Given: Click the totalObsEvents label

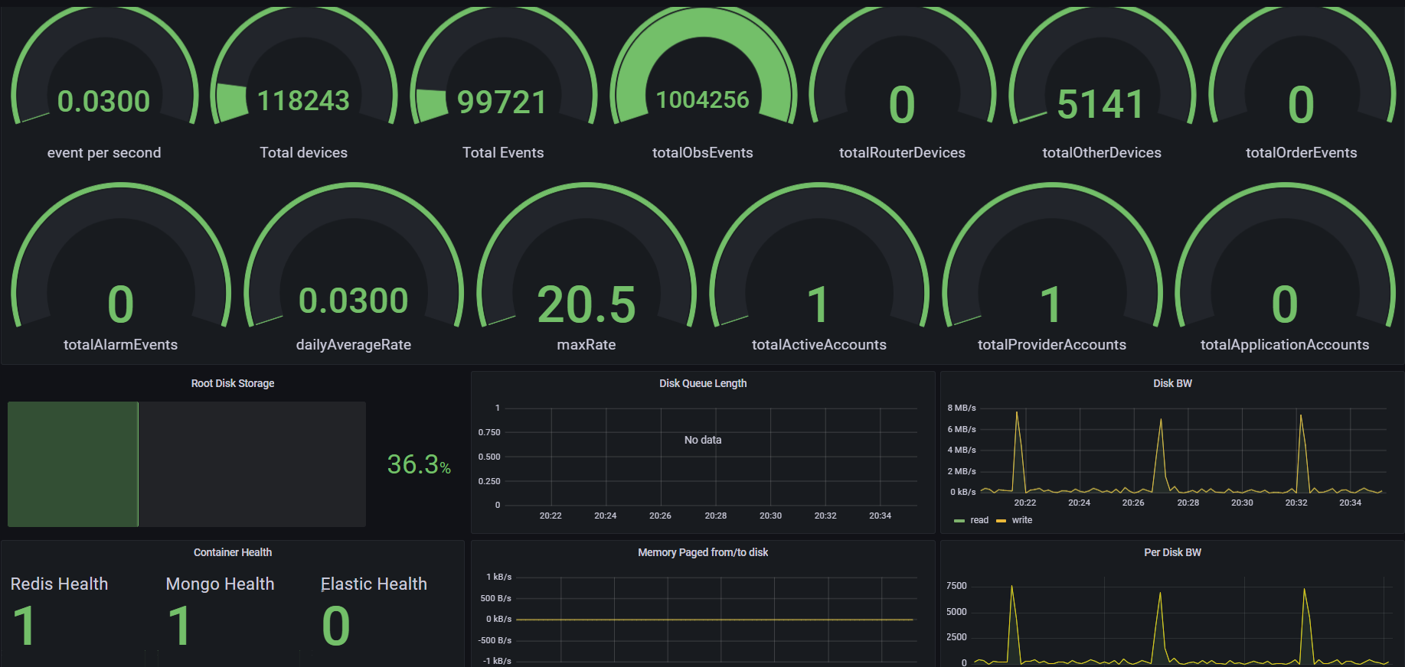Looking at the screenshot, I should tap(703, 153).
